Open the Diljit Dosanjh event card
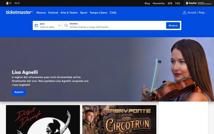Image resolution: width=214 pixels, height=134 pixels. coord(43,119)
